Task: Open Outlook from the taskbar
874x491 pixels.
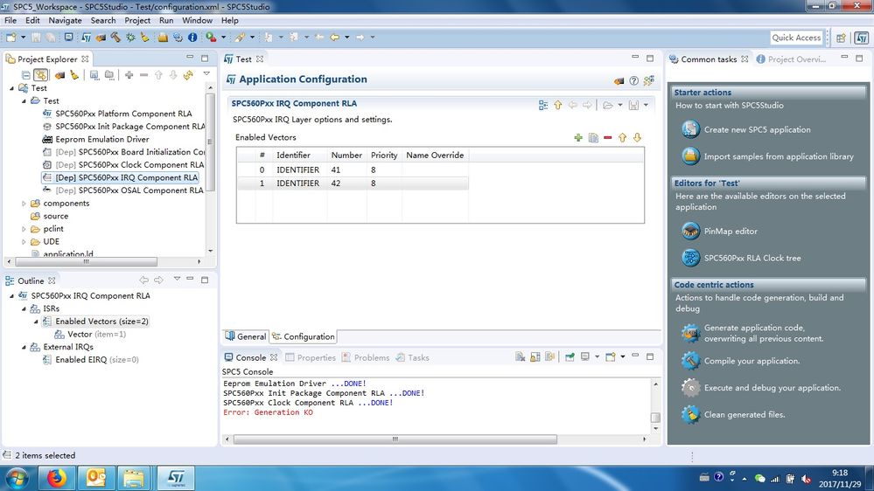Action: click(x=95, y=478)
